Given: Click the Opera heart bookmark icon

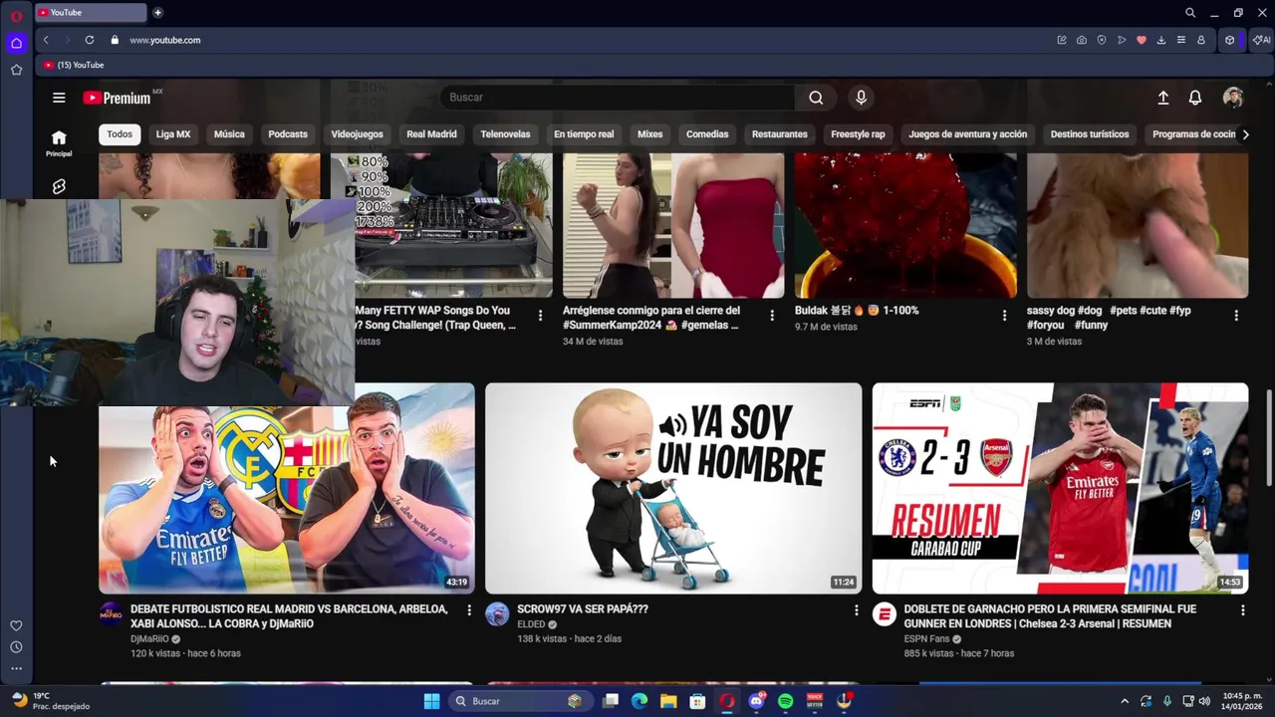Looking at the screenshot, I should point(1142,40).
